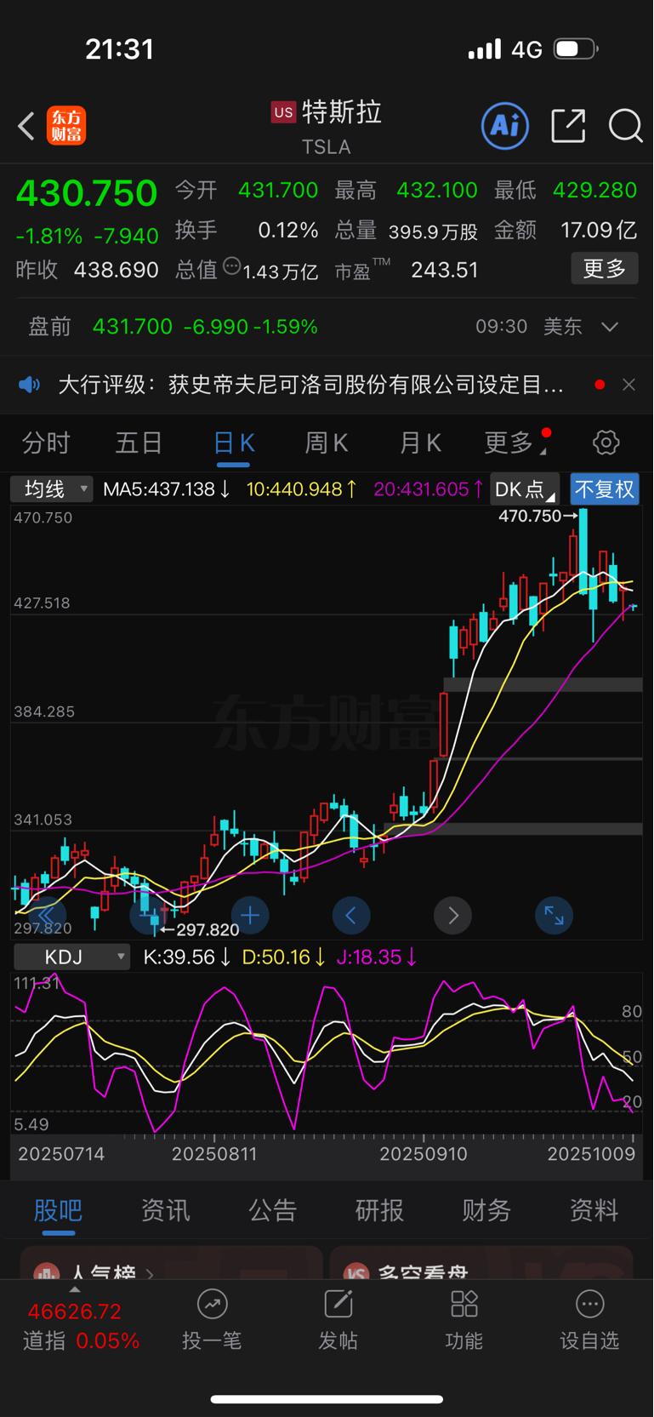Expand the 盘前 pre-market chevron

[610, 327]
